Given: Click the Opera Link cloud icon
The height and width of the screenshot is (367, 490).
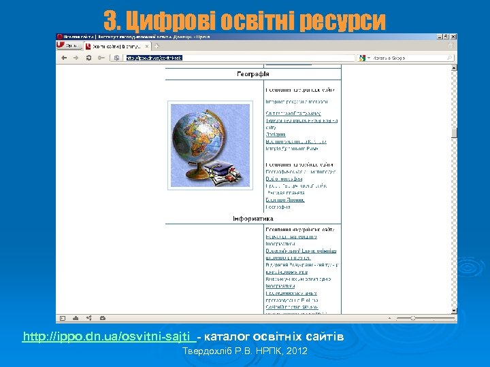Looking at the screenshot, I should 76,318.
